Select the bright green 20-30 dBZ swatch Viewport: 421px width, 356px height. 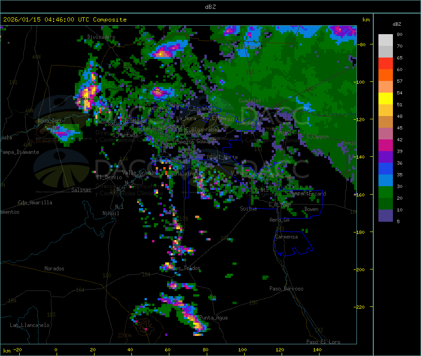coord(385,192)
